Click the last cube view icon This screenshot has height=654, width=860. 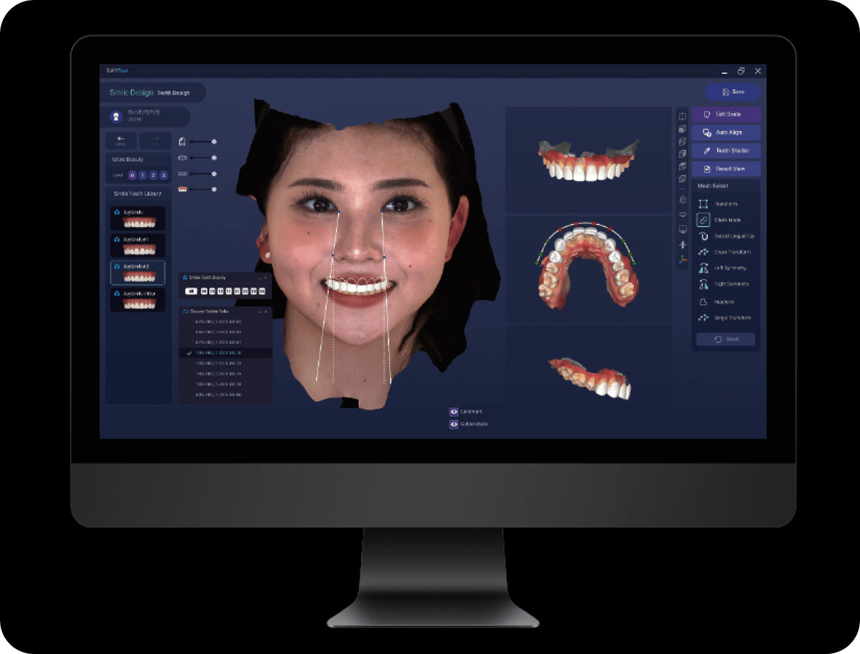point(682,178)
